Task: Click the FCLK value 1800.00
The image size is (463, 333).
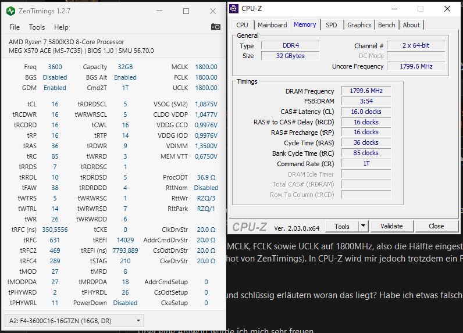Action: pos(206,77)
